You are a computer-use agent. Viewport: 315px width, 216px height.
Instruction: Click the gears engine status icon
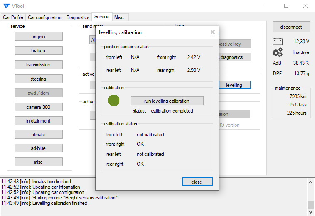[278, 52]
